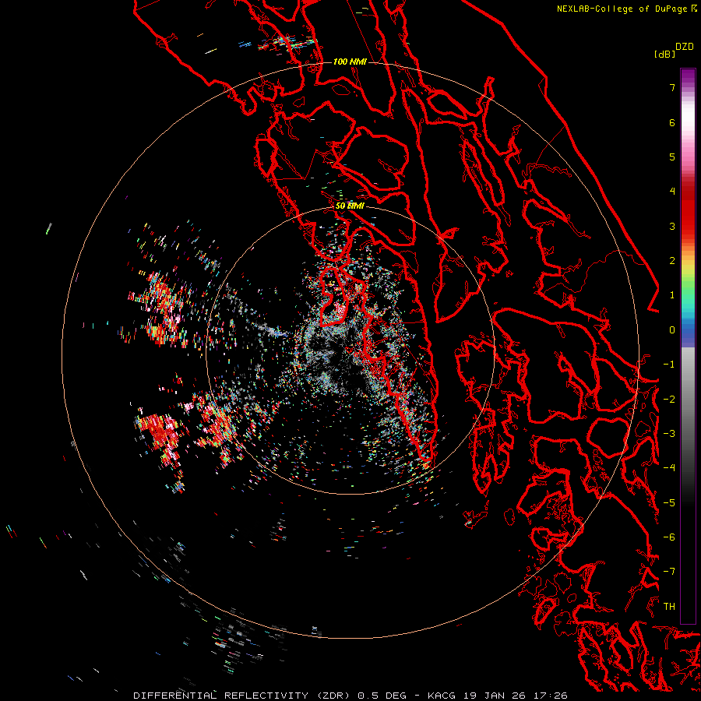The height and width of the screenshot is (701, 701).
Task: Click the -7 dB tick label on scale
Action: 669,572
